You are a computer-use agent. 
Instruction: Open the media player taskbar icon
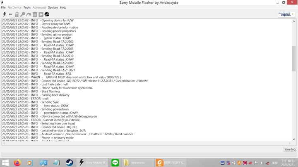point(30,162)
